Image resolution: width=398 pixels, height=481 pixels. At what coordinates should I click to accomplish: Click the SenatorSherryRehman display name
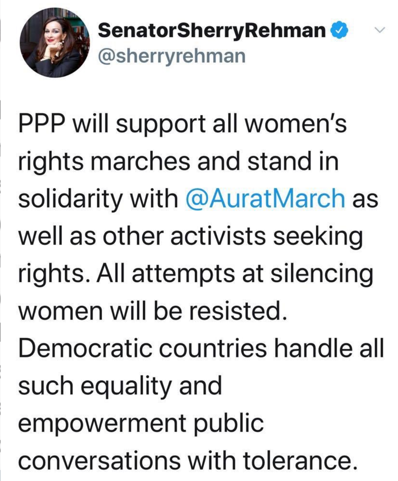click(212, 31)
